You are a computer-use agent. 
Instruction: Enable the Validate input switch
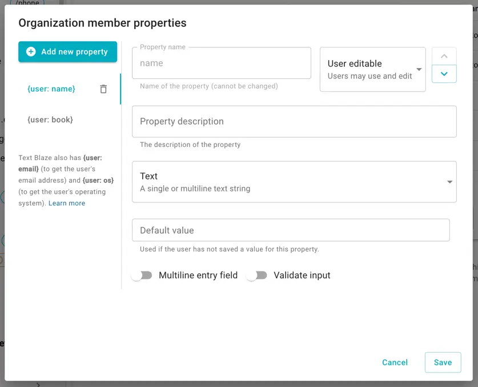pyautogui.click(x=256, y=275)
